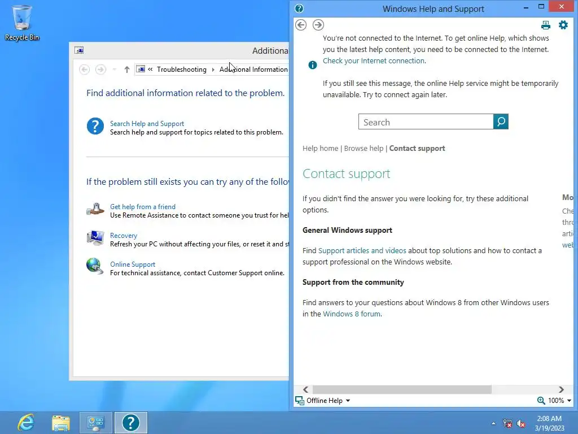578x434 pixels.
Task: Select the Contact support navigation item
Action: (417, 149)
